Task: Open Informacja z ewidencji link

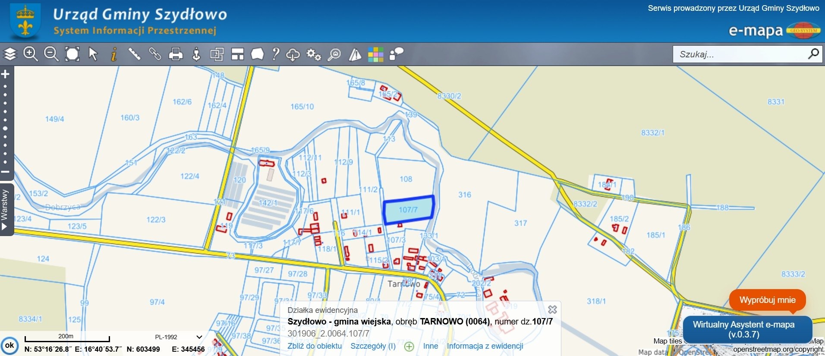Action: coord(485,346)
